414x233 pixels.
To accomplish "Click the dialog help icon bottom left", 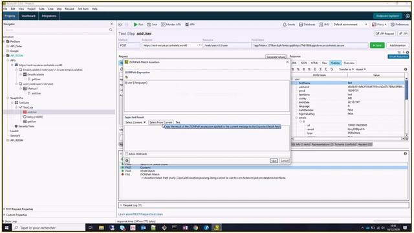I will (127, 161).
